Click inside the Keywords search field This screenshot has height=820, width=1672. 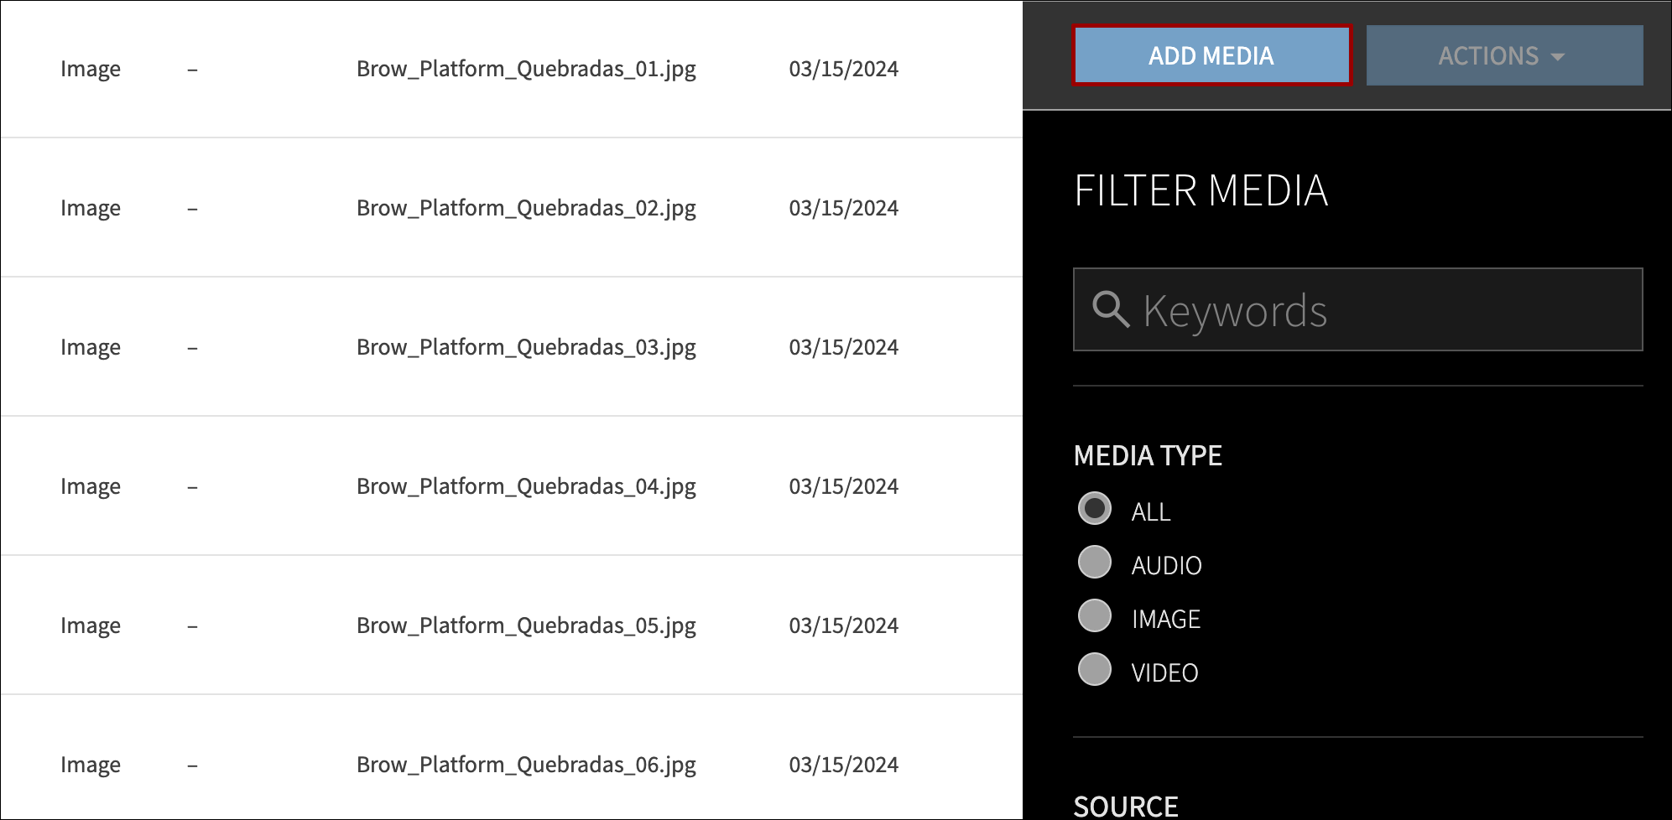tap(1357, 309)
